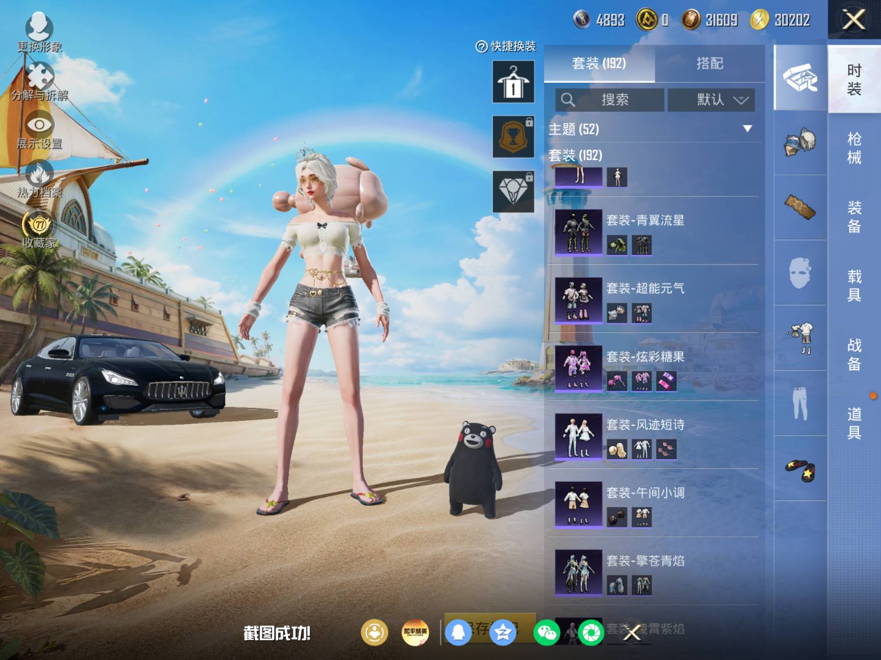Share screenshot to QZone star icon
Screen dimensions: 881x660
502,632
